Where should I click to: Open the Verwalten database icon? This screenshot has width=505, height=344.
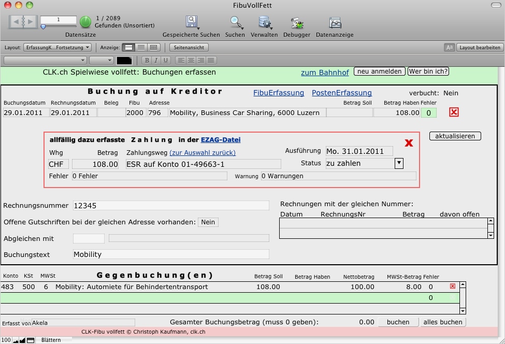pyautogui.click(x=265, y=22)
